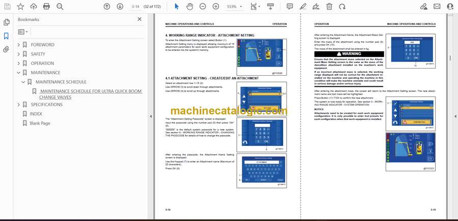Image resolution: width=458 pixels, height=221 pixels.
Task: Click the heading 4.1 ATTACHMENT SETTING - CREATE/EDIT
Action: coord(212,78)
